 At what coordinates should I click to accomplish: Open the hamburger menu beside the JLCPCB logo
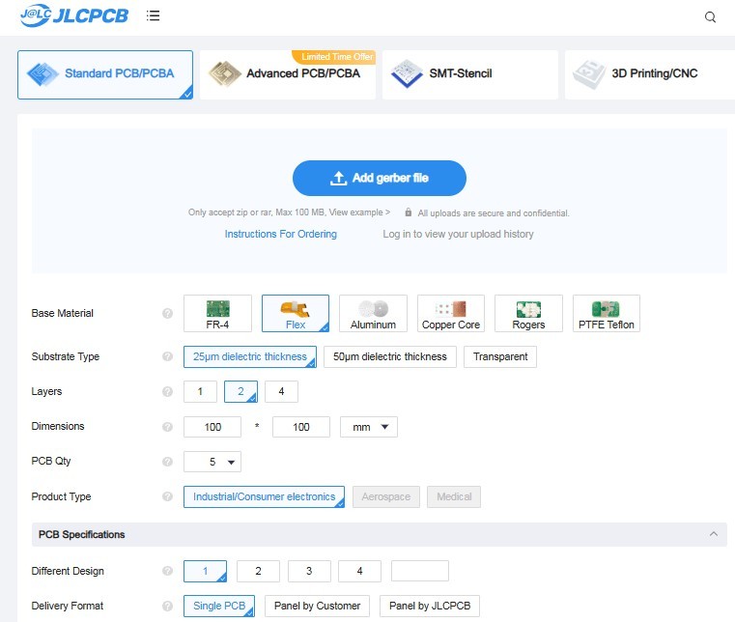153,15
